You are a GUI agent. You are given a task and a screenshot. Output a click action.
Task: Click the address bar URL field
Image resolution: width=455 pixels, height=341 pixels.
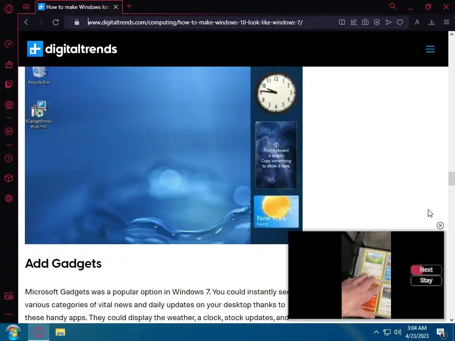tap(195, 22)
